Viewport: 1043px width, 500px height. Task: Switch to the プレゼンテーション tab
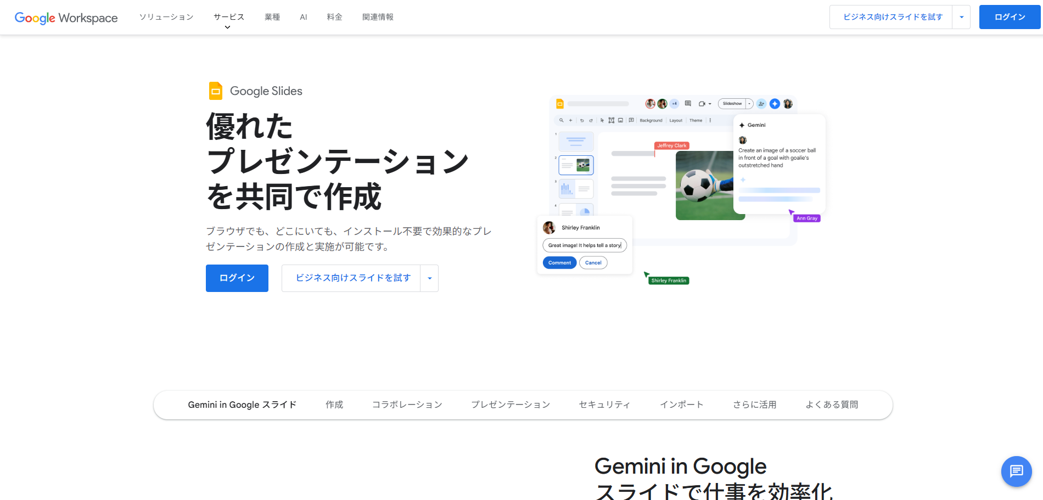coord(511,405)
